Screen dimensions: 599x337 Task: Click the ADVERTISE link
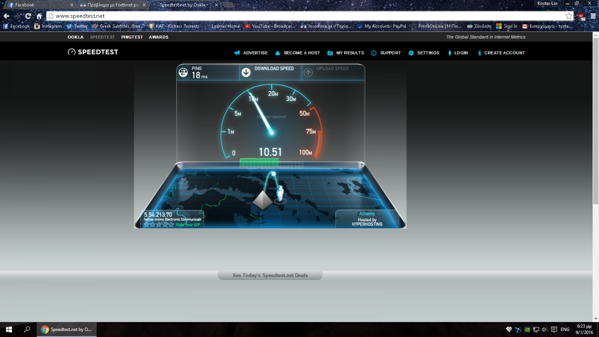click(255, 53)
